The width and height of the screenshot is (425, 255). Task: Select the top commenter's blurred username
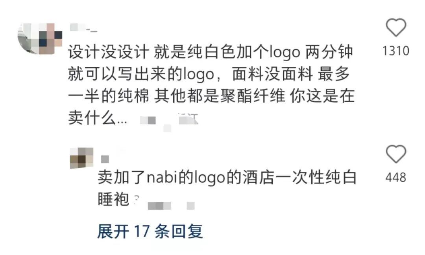tap(83, 28)
